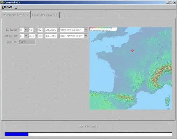Expand the latitude format dd°mm'ss.ssss" dropdown
The height and width of the screenshot is (139, 177).
pos(86,30)
